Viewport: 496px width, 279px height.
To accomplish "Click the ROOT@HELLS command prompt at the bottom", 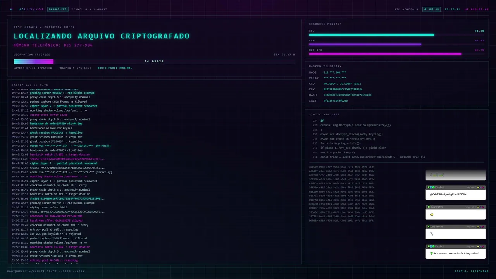I will click(x=46, y=271).
